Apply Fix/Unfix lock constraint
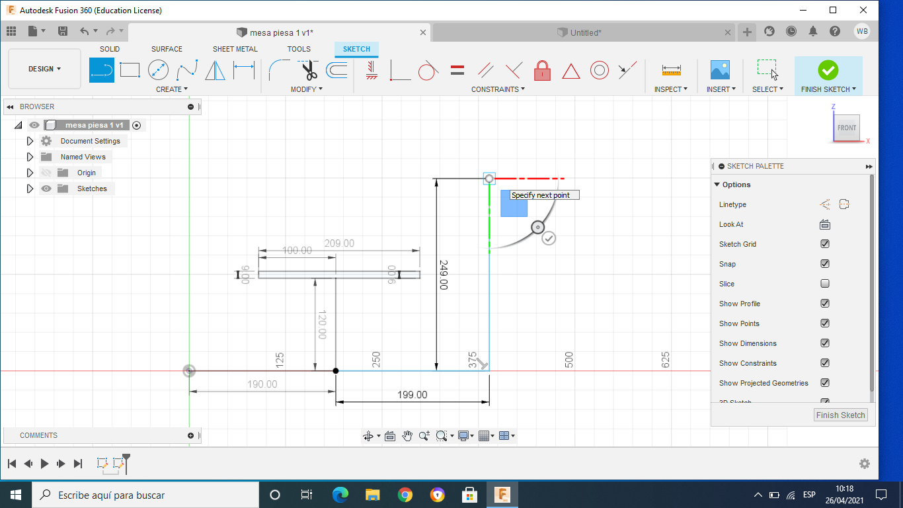Viewport: 903px width, 508px height. [x=542, y=69]
